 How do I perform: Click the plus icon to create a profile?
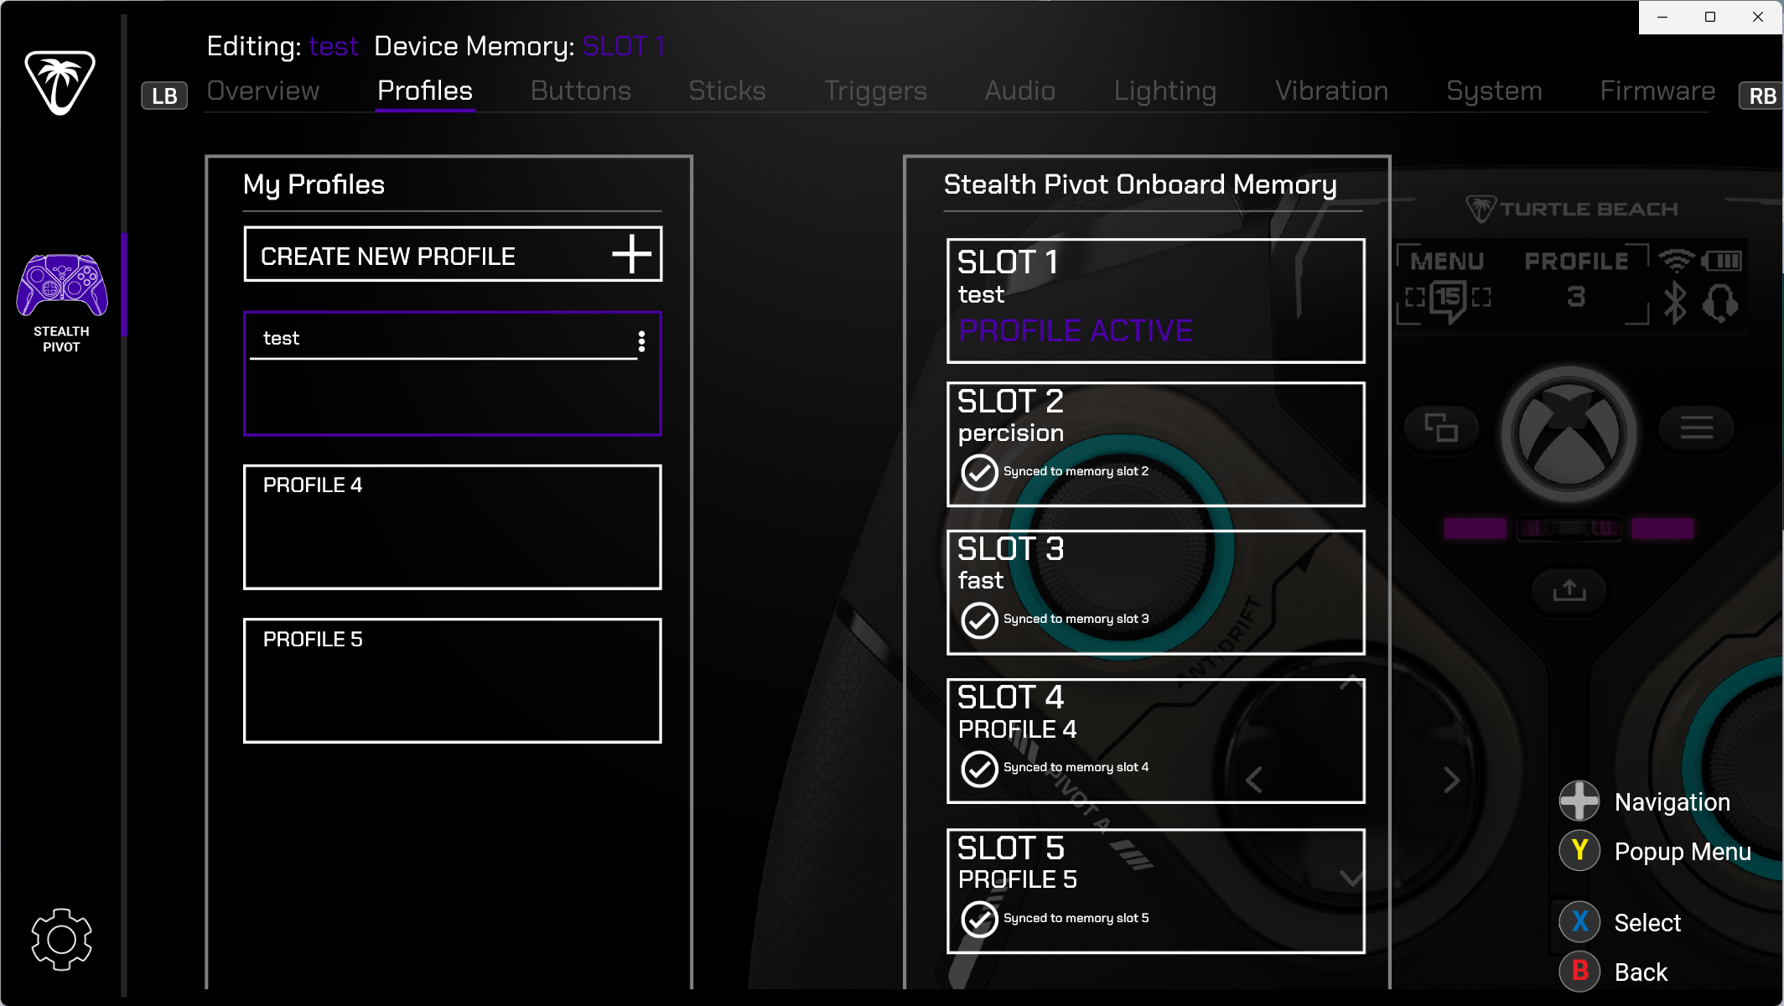631,254
